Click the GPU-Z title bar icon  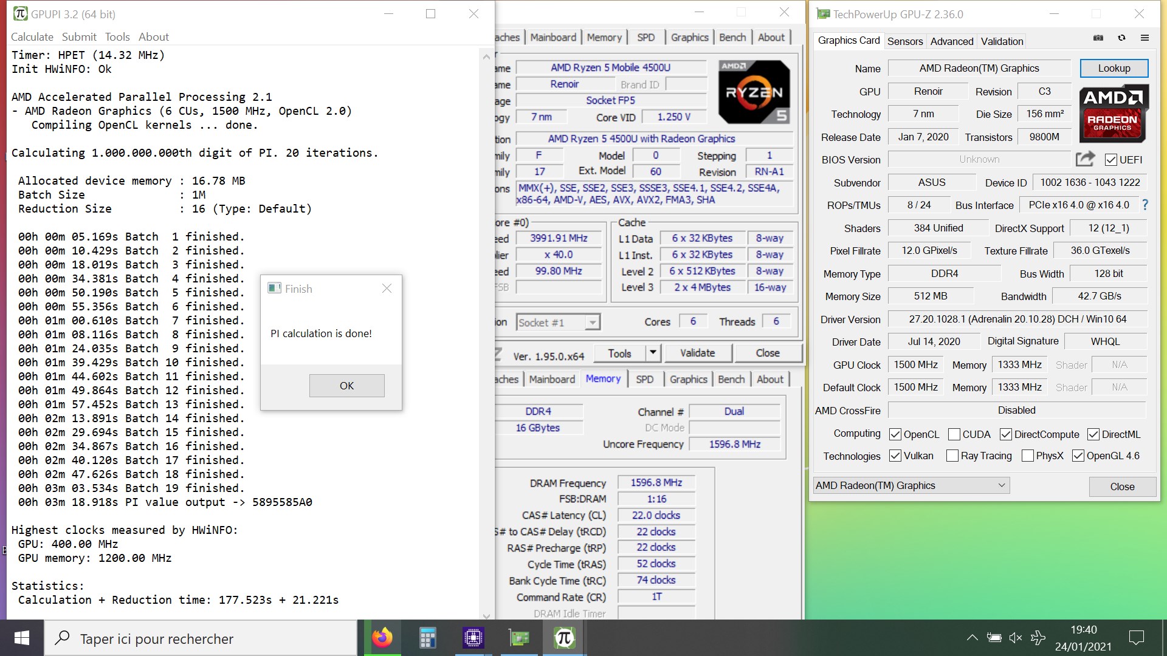point(823,13)
